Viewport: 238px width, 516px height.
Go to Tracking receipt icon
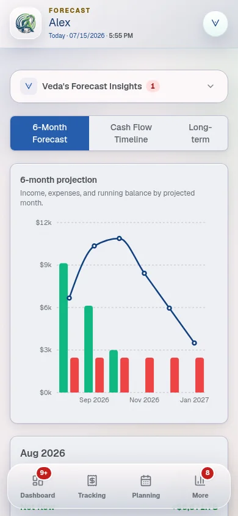coord(92,481)
